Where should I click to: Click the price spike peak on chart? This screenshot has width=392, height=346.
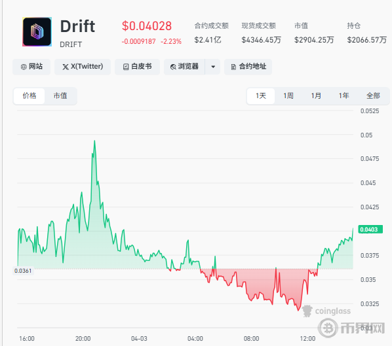pos(94,141)
